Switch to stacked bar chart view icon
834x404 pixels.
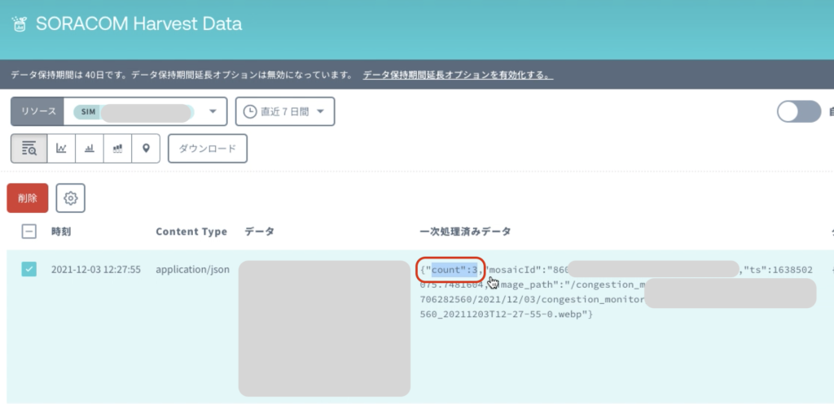(x=117, y=149)
